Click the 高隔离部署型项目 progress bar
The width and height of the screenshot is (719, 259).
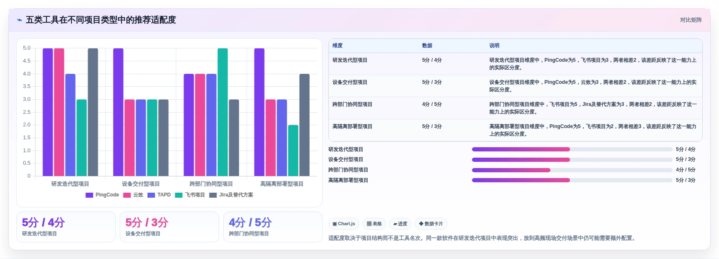[x=572, y=180]
